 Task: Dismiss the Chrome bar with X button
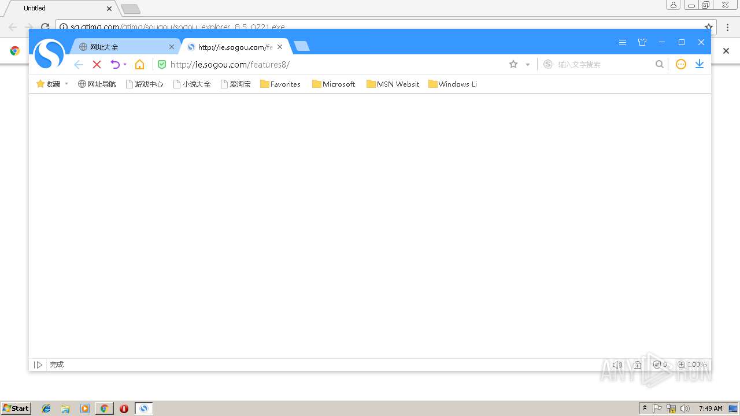[726, 51]
